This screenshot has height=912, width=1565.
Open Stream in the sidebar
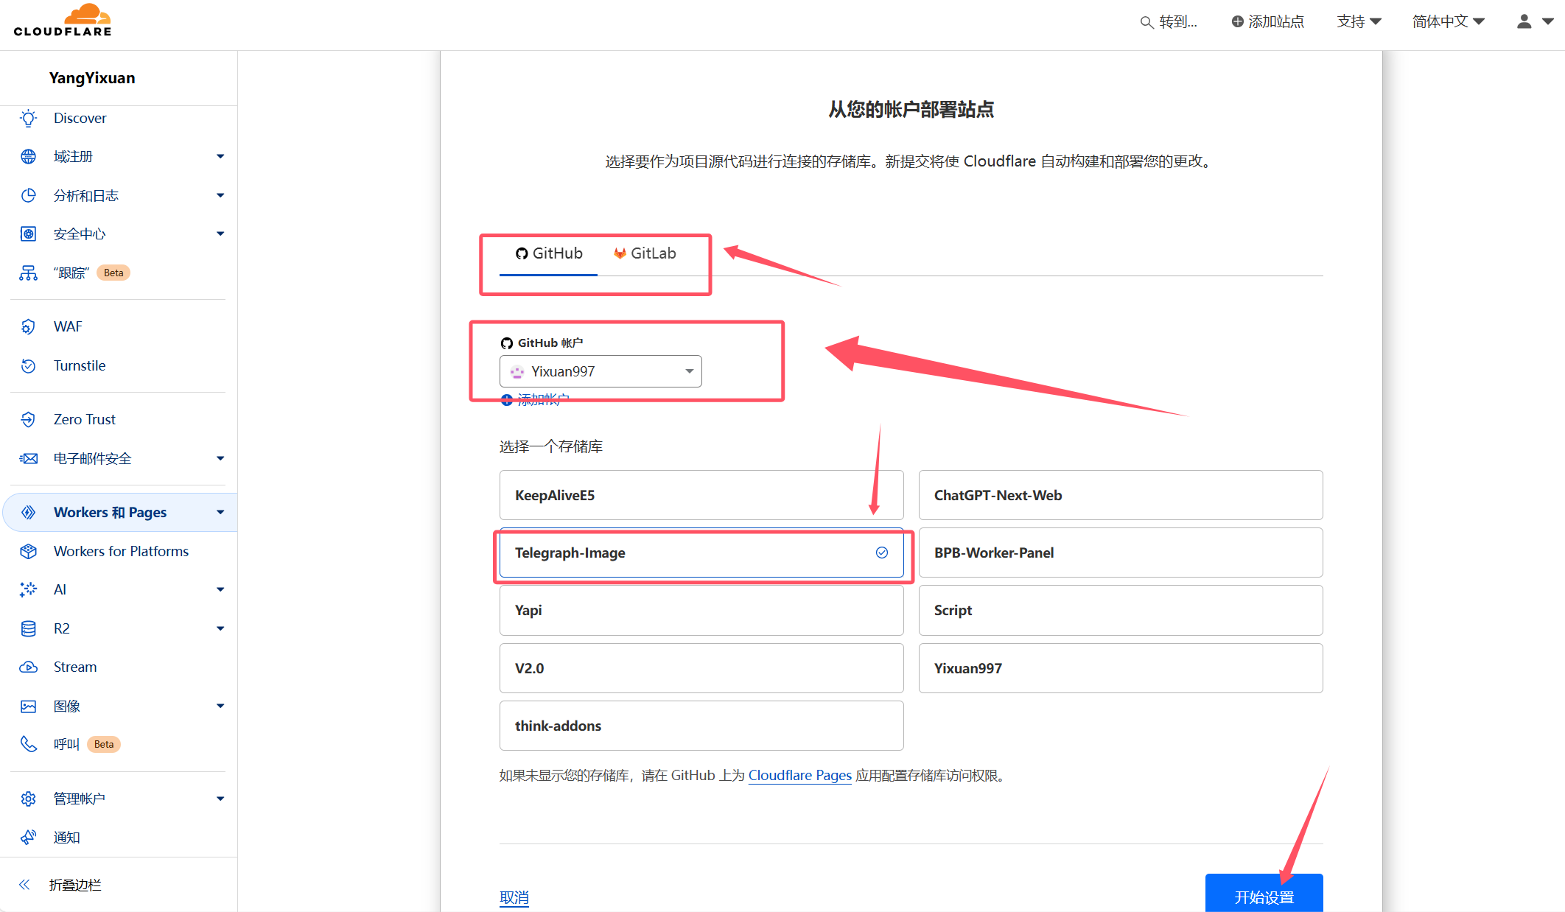(75, 667)
